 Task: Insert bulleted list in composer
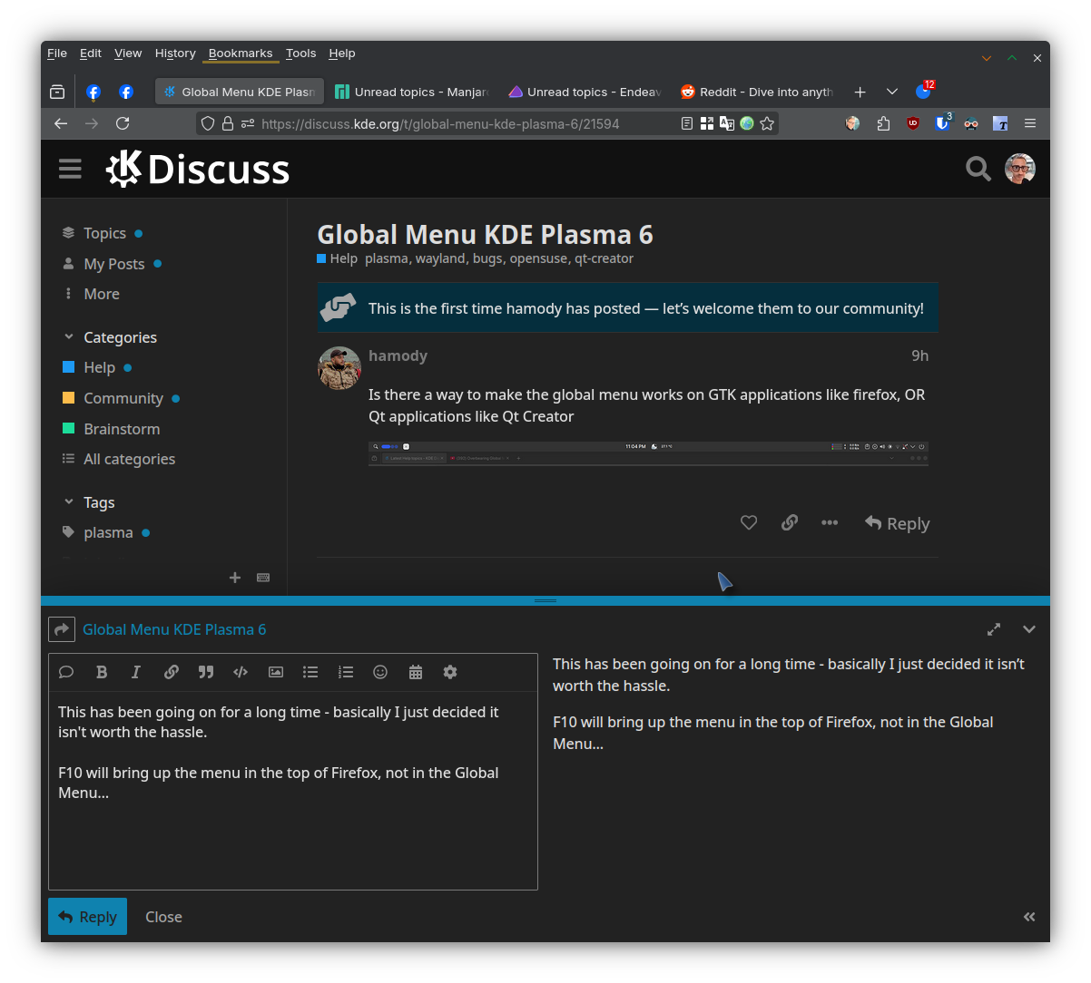tap(310, 672)
